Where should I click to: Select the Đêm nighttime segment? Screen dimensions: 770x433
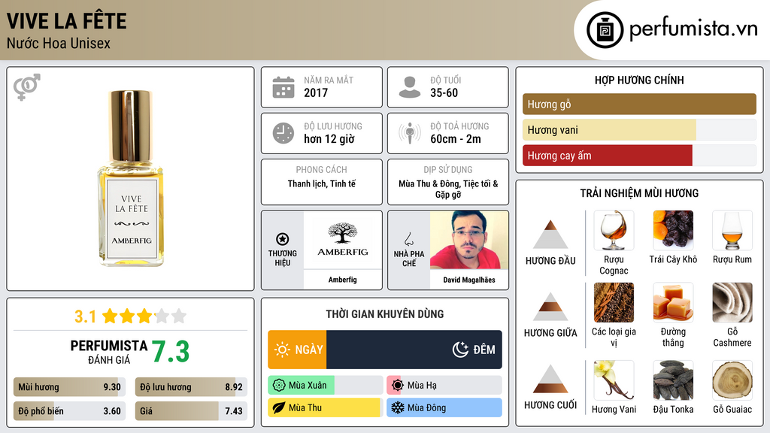pyautogui.click(x=414, y=350)
